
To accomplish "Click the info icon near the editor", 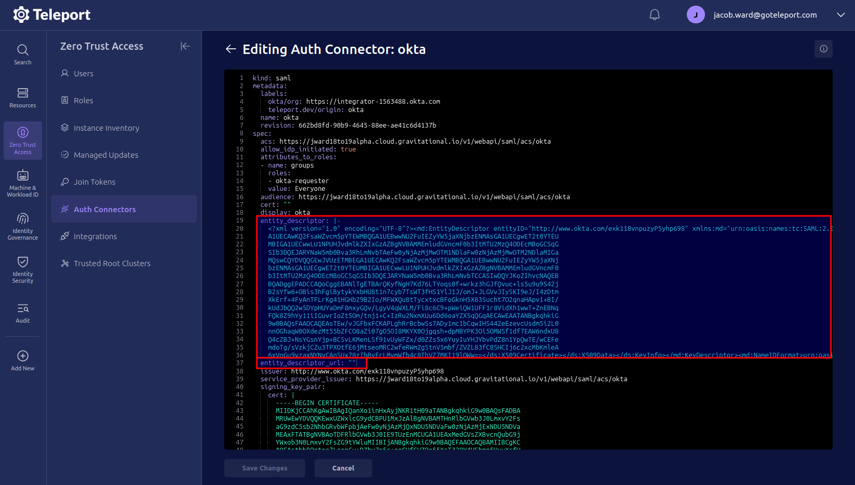I will (x=823, y=49).
